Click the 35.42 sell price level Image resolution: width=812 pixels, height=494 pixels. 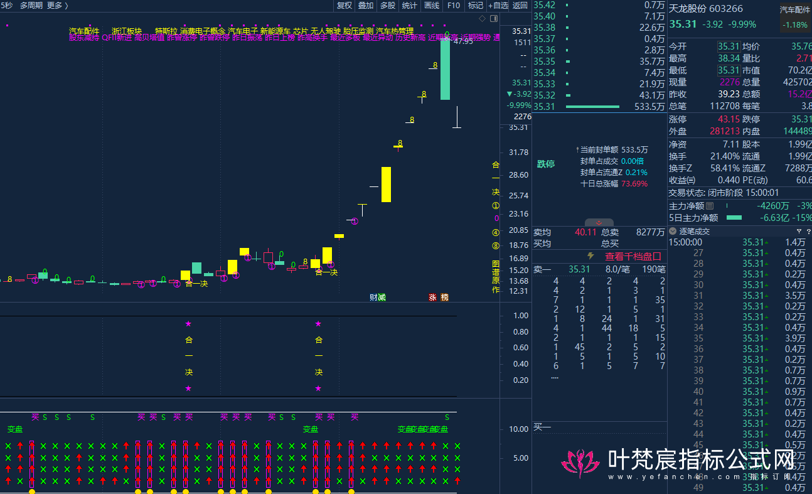click(x=544, y=5)
